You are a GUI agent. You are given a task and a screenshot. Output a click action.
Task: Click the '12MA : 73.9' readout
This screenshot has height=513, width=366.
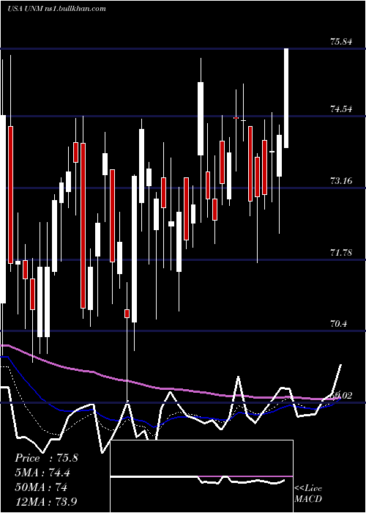46,501
